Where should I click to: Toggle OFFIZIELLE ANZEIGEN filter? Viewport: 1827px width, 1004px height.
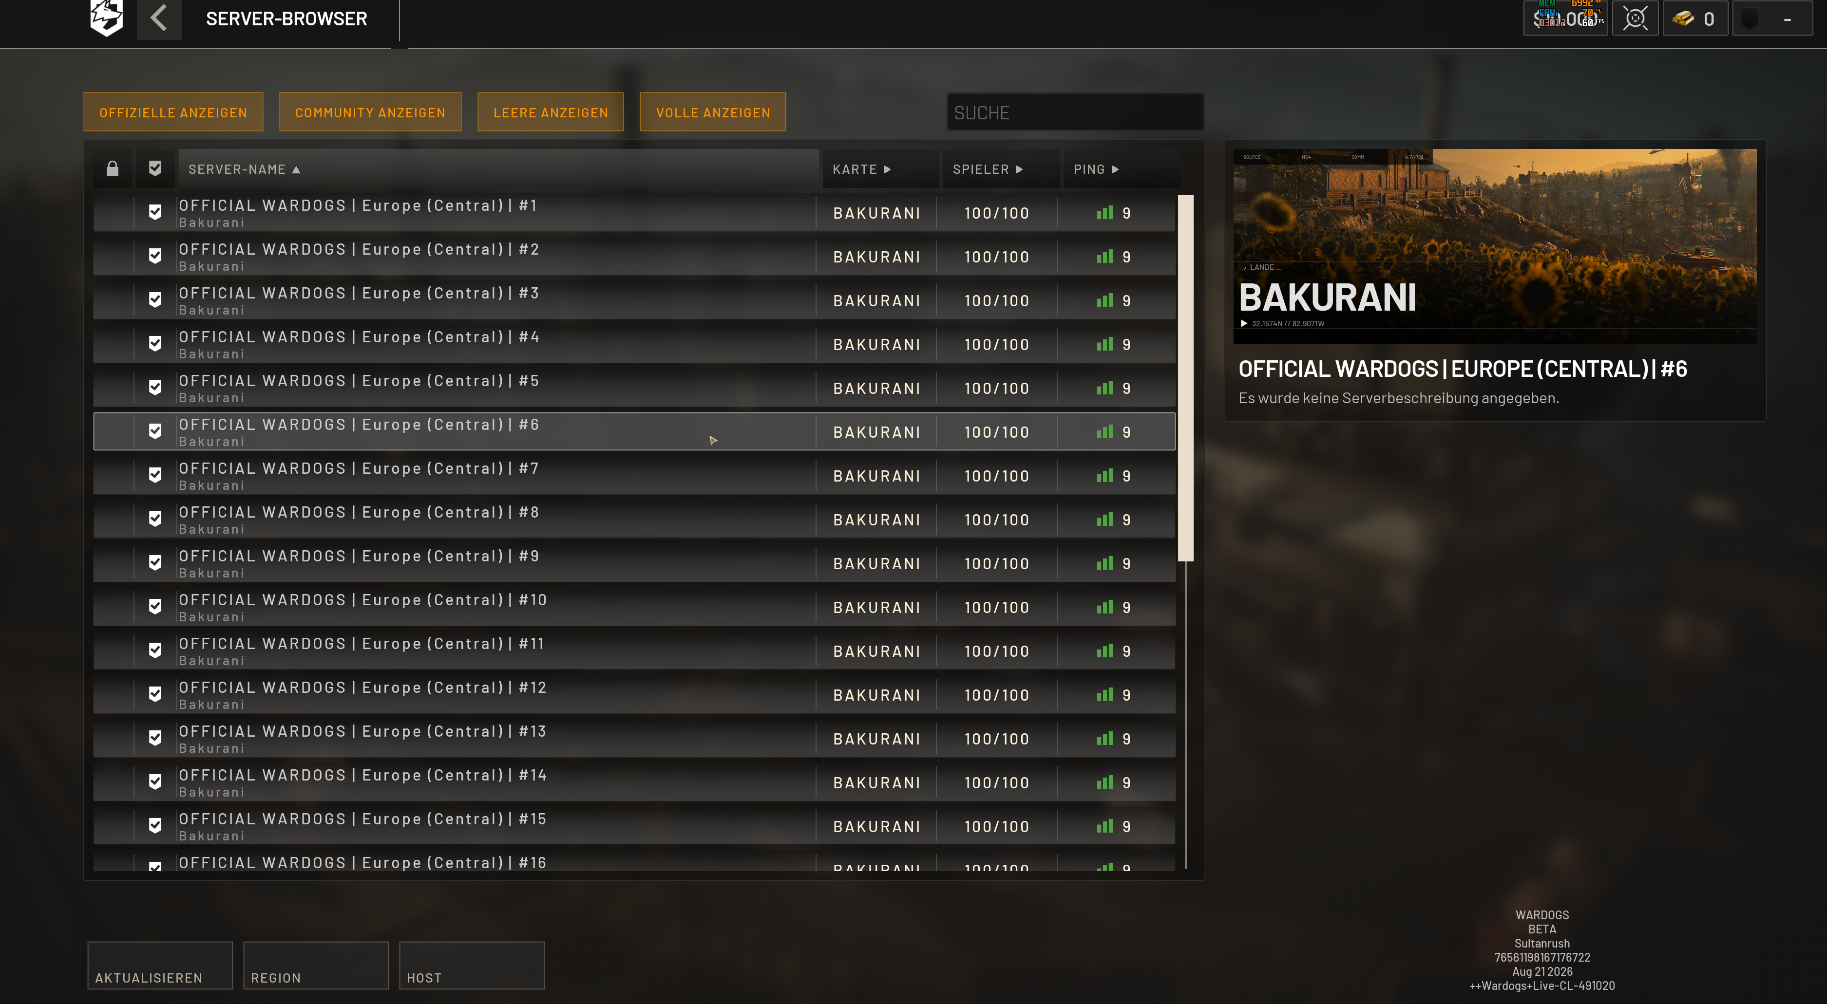pos(173,112)
